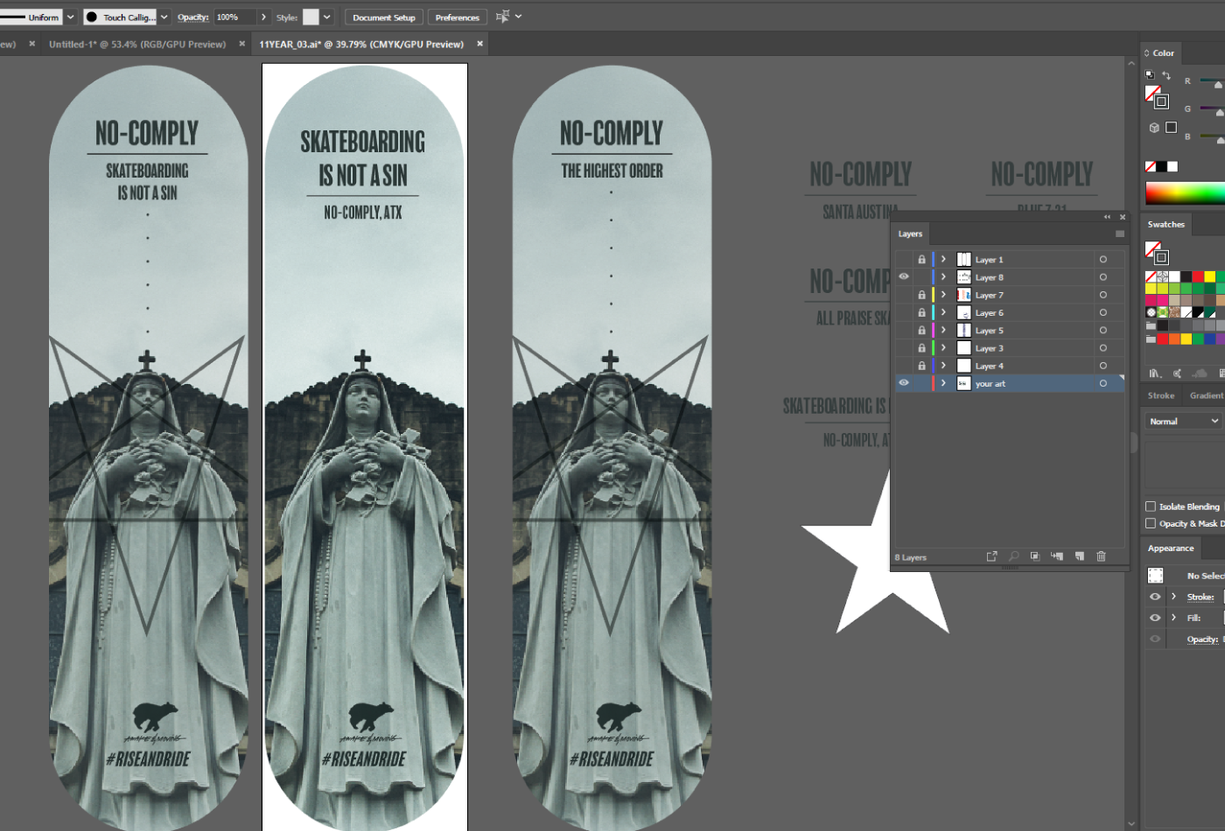Hide the 'your art' layer
Screen dimensions: 1225x831
coord(904,382)
